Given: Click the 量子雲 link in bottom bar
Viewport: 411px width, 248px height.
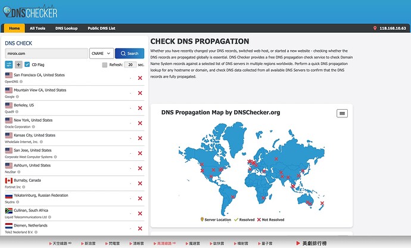Looking at the screenshot, I should pyautogui.click(x=265, y=244).
